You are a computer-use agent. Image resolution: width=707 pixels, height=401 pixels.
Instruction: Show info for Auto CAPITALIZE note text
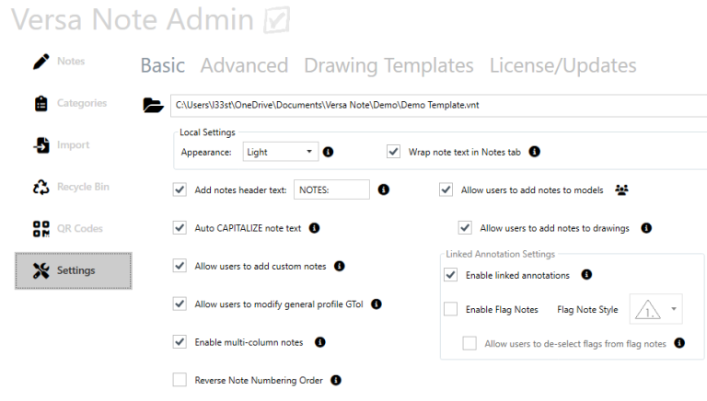pos(314,228)
